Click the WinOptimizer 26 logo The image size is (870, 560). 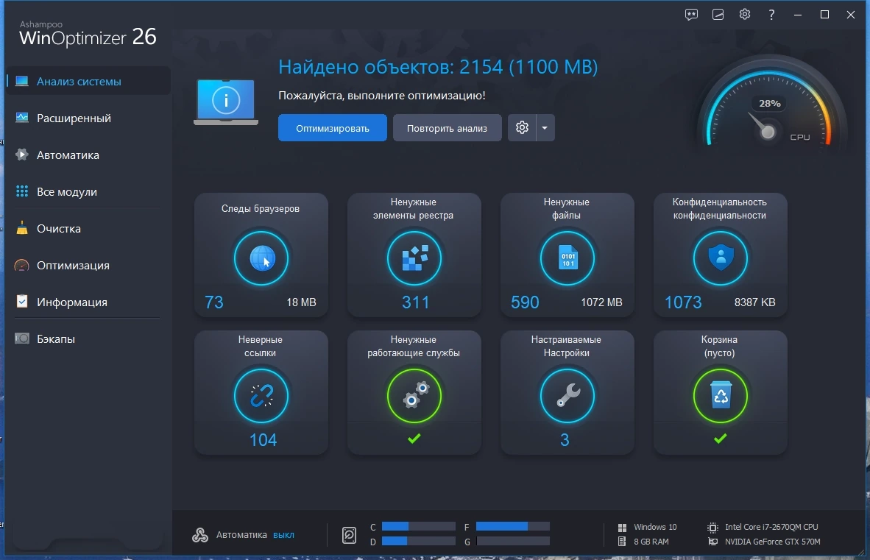88,34
